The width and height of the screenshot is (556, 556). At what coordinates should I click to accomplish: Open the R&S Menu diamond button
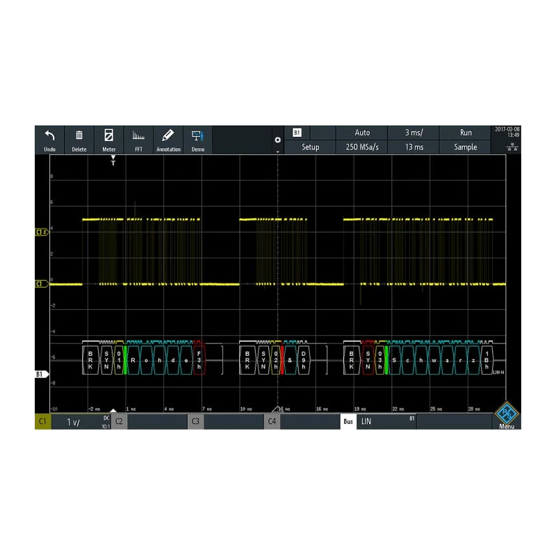[x=507, y=413]
